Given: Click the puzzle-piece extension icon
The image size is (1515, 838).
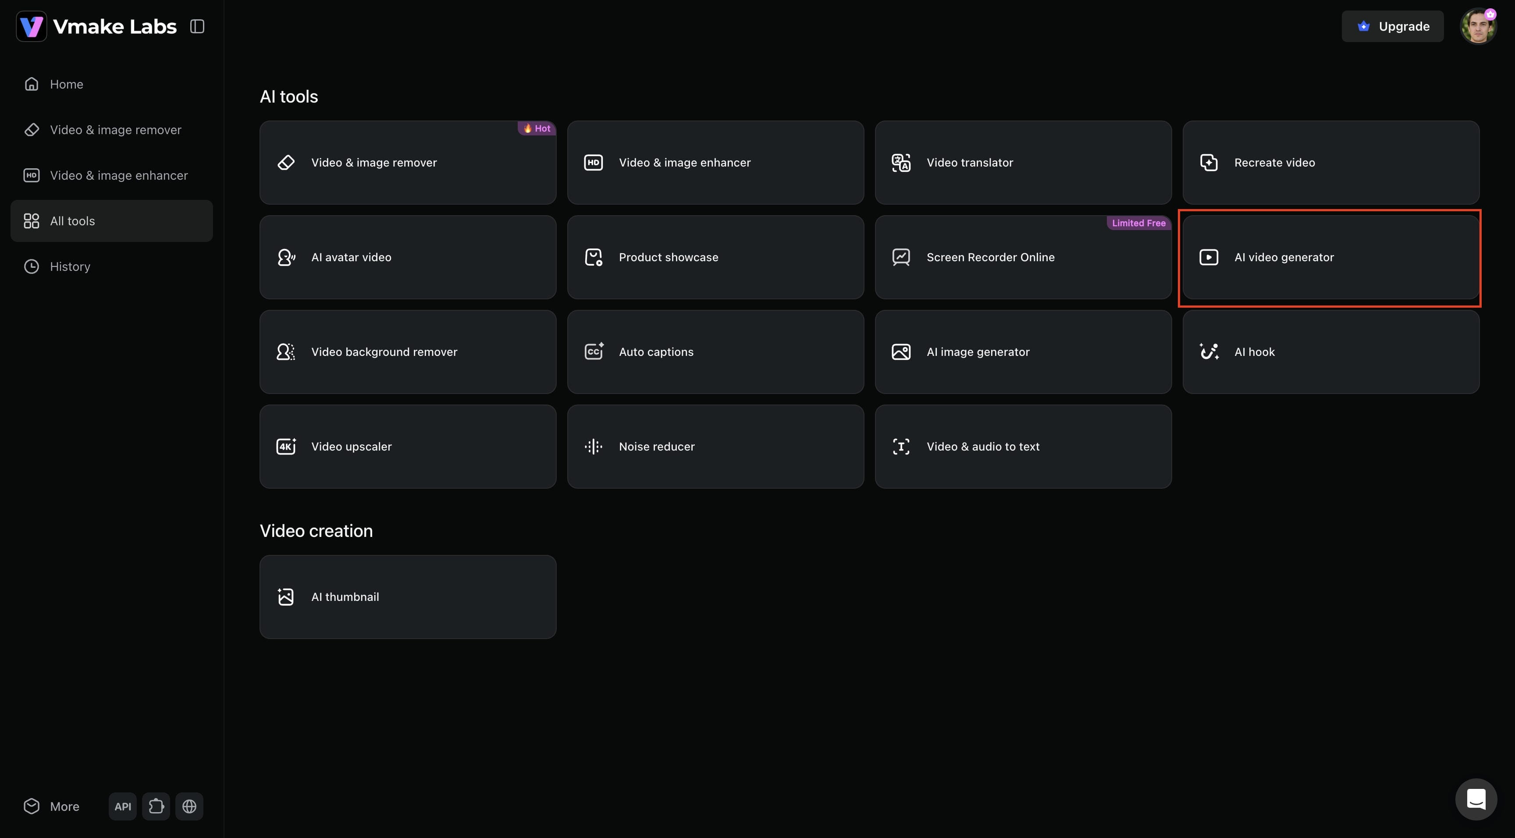Looking at the screenshot, I should [156, 806].
